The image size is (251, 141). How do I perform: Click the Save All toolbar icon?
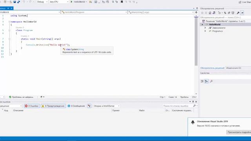(18, 2)
